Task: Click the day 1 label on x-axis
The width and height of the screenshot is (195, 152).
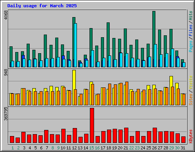Action: pos(13,148)
